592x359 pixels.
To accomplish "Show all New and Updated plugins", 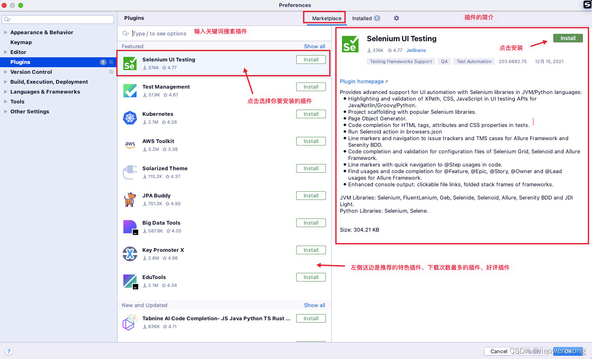I will 314,305.
